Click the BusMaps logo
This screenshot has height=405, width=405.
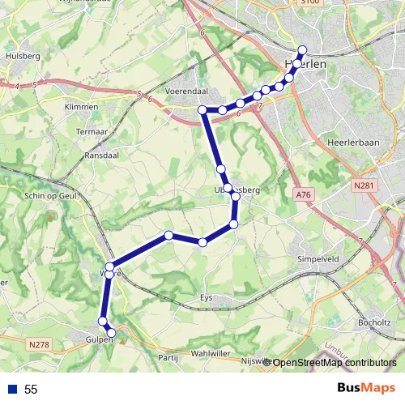coord(366,388)
